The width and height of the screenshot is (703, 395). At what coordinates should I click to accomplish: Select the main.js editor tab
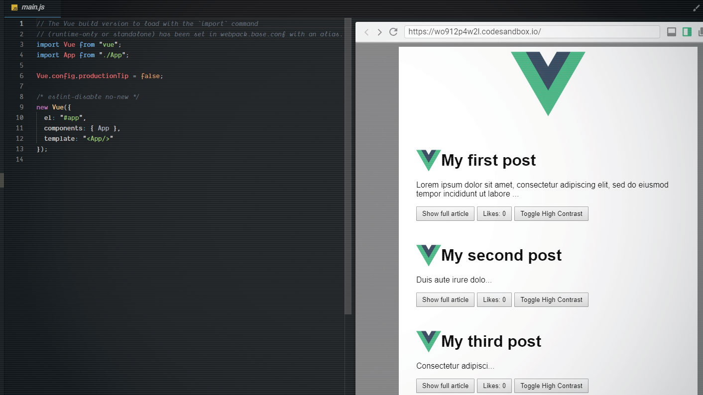coord(32,8)
